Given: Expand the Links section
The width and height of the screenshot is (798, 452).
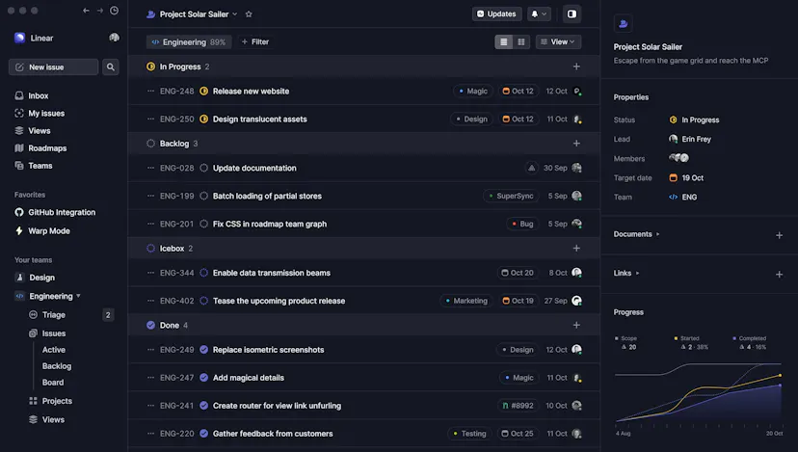Looking at the screenshot, I should pos(626,274).
